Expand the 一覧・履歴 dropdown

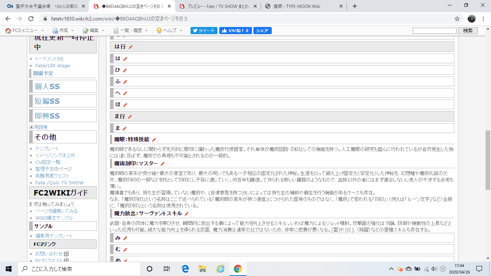pyautogui.click(x=130, y=31)
